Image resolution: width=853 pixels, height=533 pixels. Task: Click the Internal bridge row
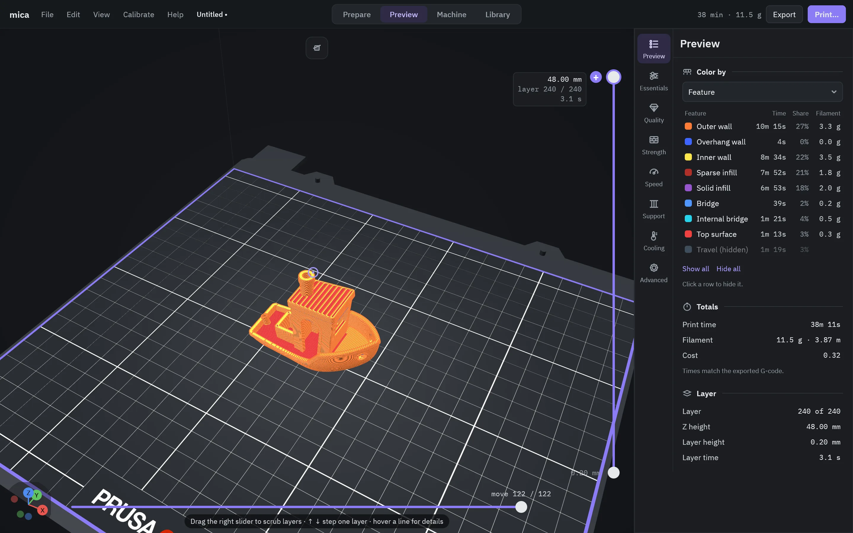pos(762,219)
